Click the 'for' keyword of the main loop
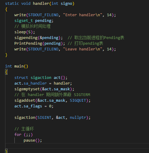Screen dimensions: 149x153 [18, 135]
